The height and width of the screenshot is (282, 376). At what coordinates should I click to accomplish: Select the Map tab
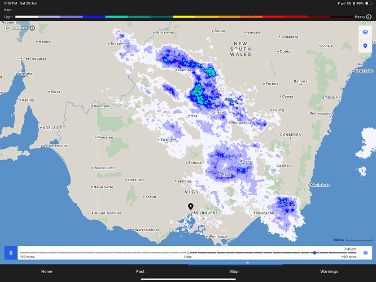pyautogui.click(x=234, y=271)
